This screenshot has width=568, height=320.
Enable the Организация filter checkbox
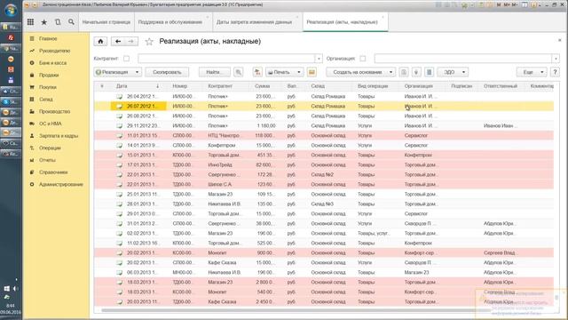click(x=363, y=59)
